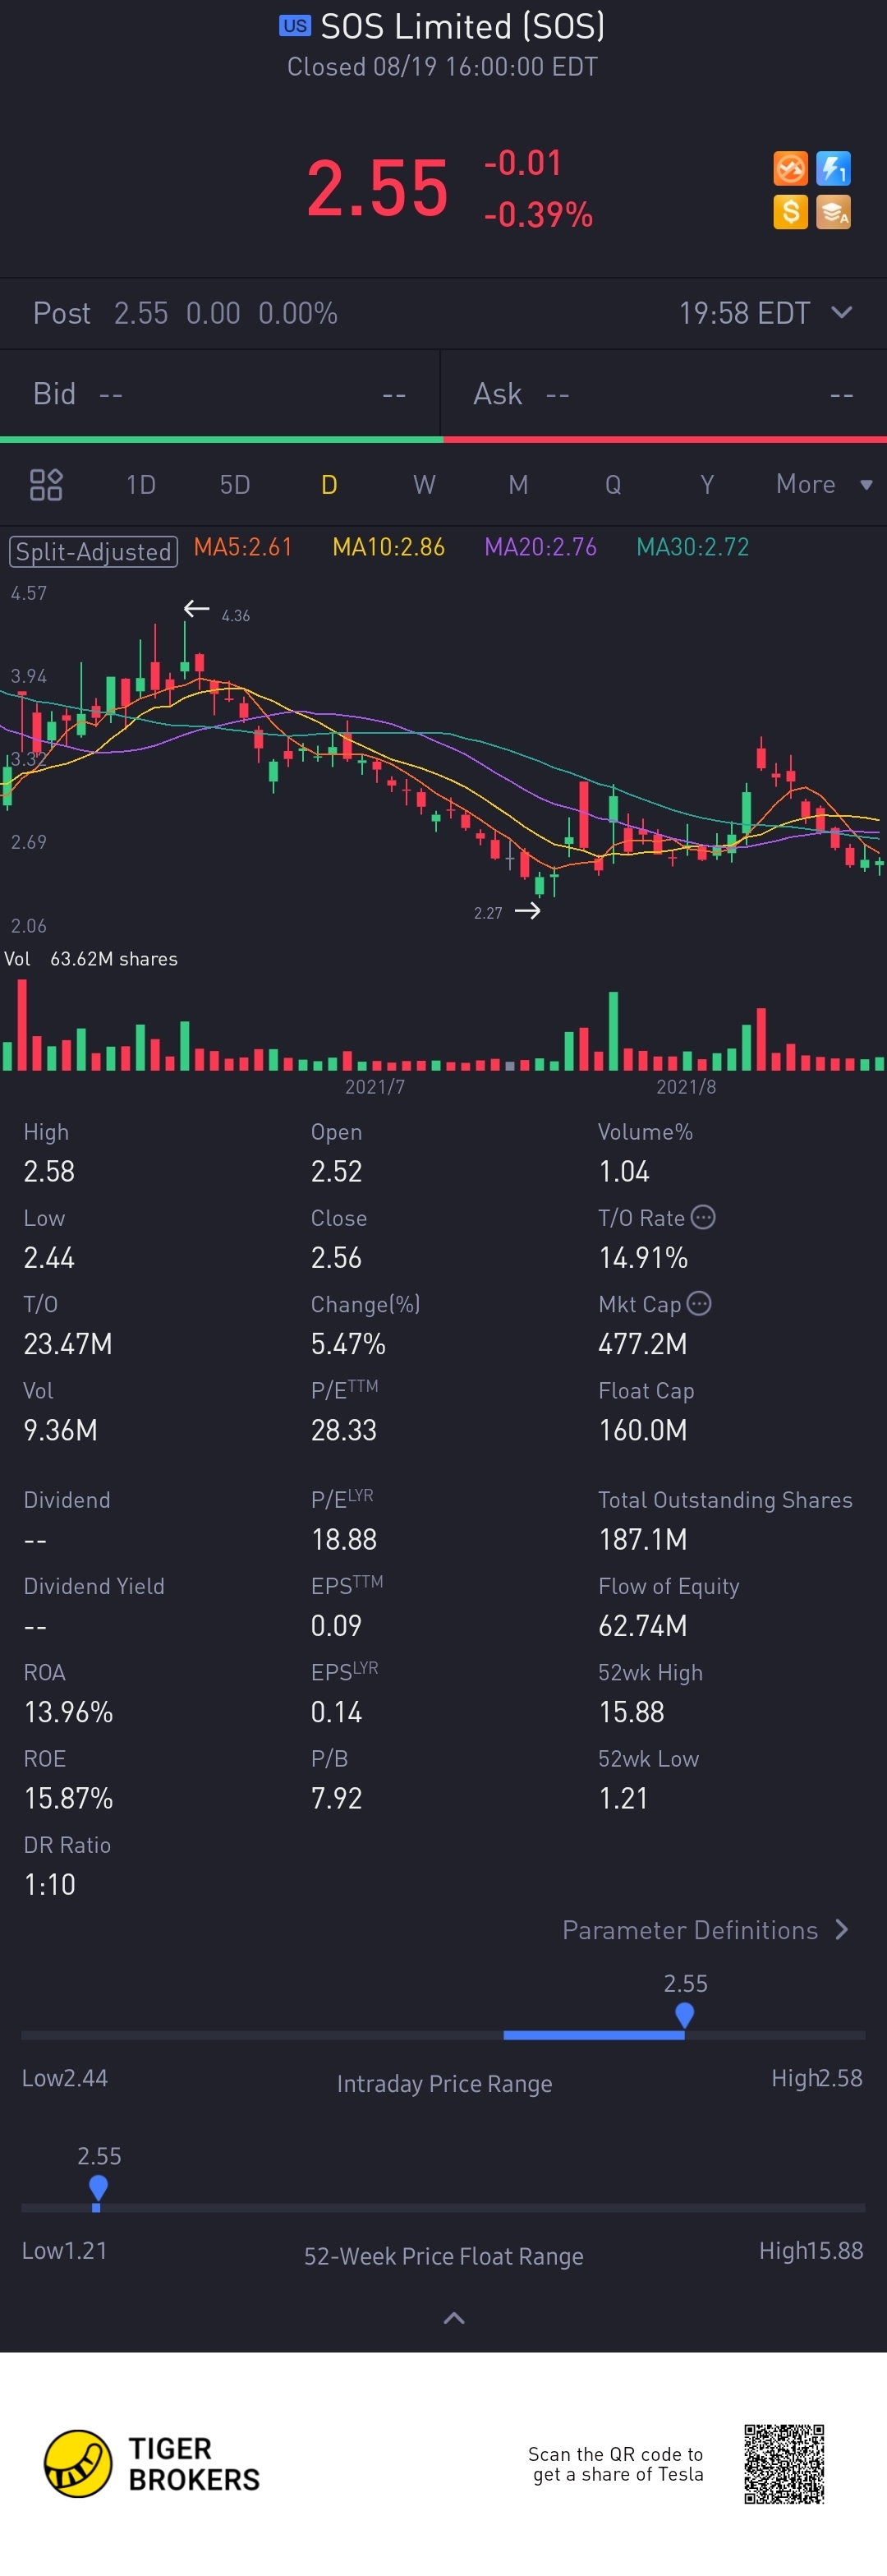
Task: Tap the P/B value 7.92
Action: (337, 1797)
